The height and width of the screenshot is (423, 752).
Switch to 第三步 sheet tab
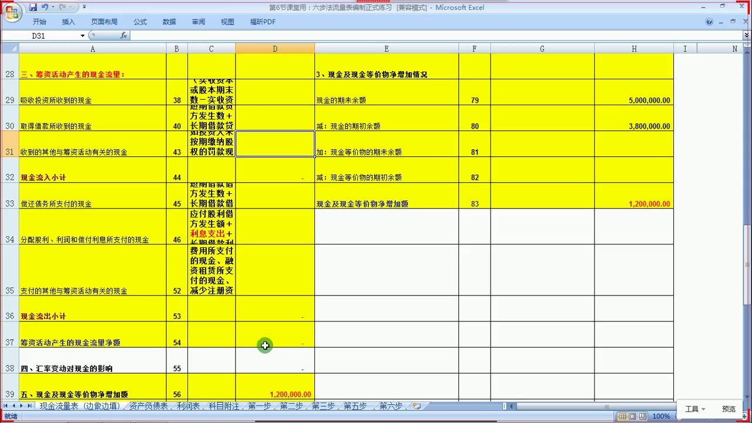pos(323,406)
